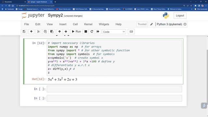Click the kernel idle circle indicator

pos(185,24)
